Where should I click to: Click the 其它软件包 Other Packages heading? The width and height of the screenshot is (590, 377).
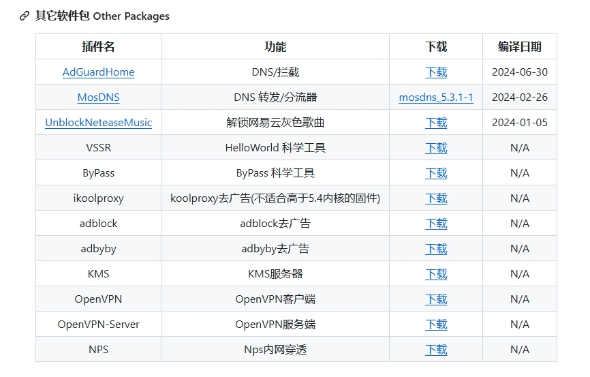(x=102, y=16)
